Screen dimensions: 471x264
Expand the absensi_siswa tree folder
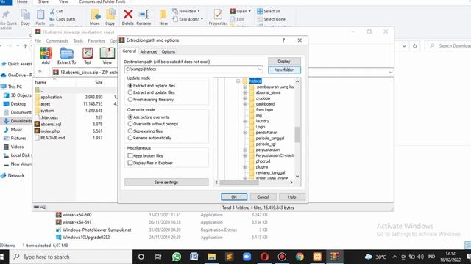[245, 92]
